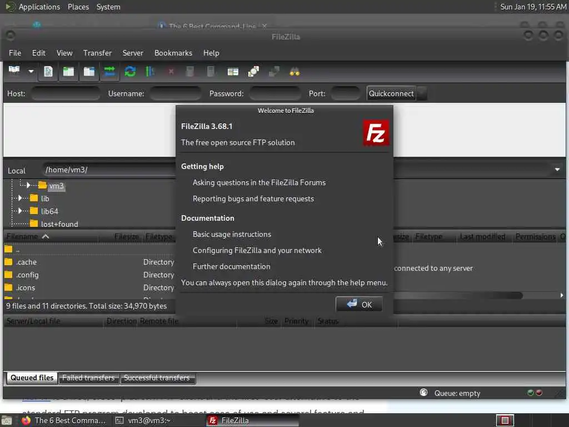569x427 pixels.
Task: Click the binoculars file search icon
Action: point(295,72)
